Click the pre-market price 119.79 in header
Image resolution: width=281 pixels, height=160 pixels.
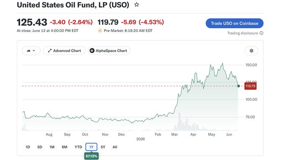click(x=108, y=22)
